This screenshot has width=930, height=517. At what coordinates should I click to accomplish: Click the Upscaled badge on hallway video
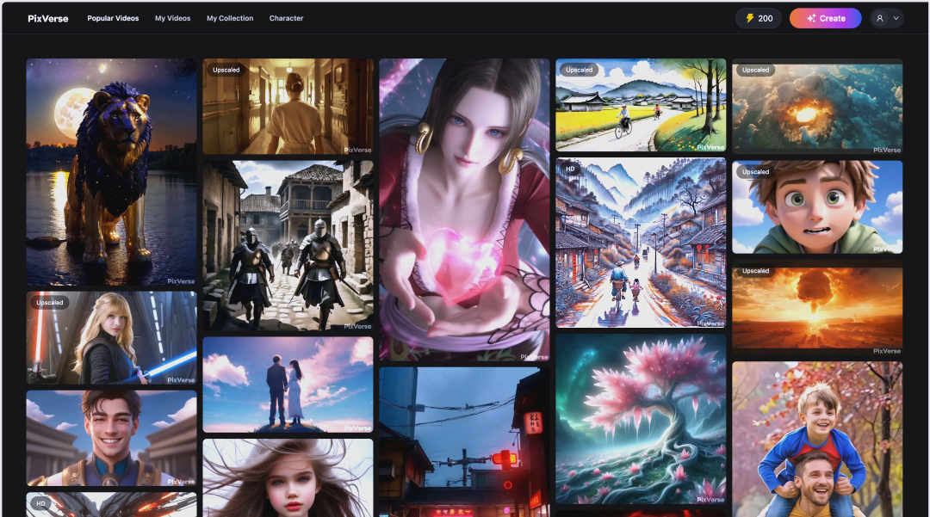pos(226,70)
